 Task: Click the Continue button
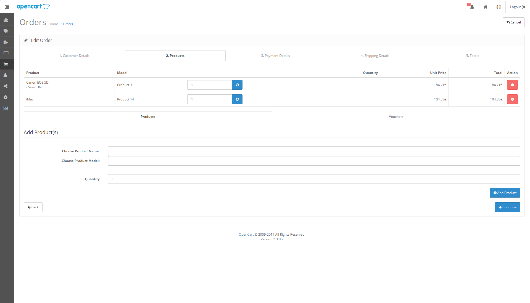click(x=507, y=207)
